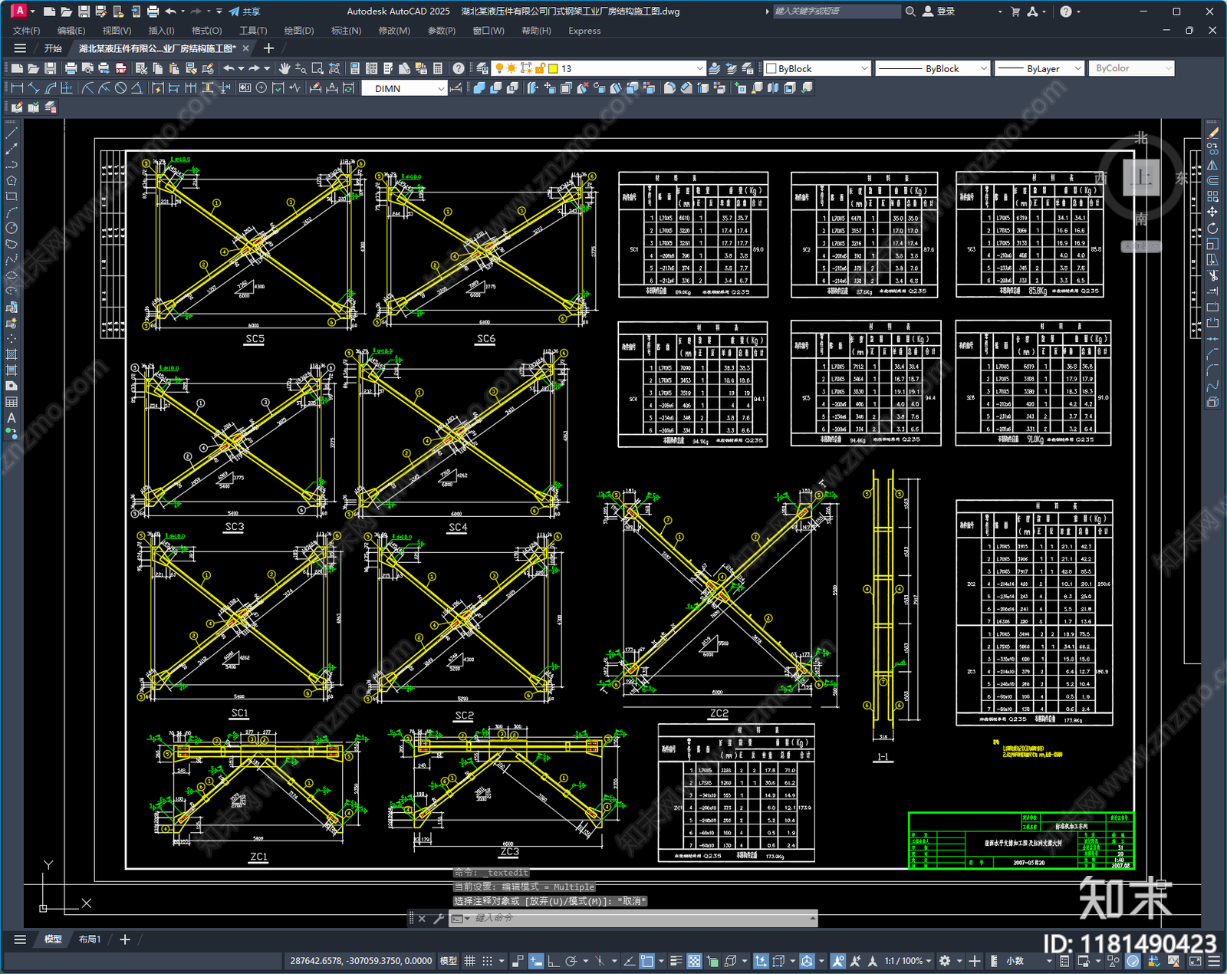Open the 标注(N) menu
1227x974 pixels.
pyautogui.click(x=346, y=31)
